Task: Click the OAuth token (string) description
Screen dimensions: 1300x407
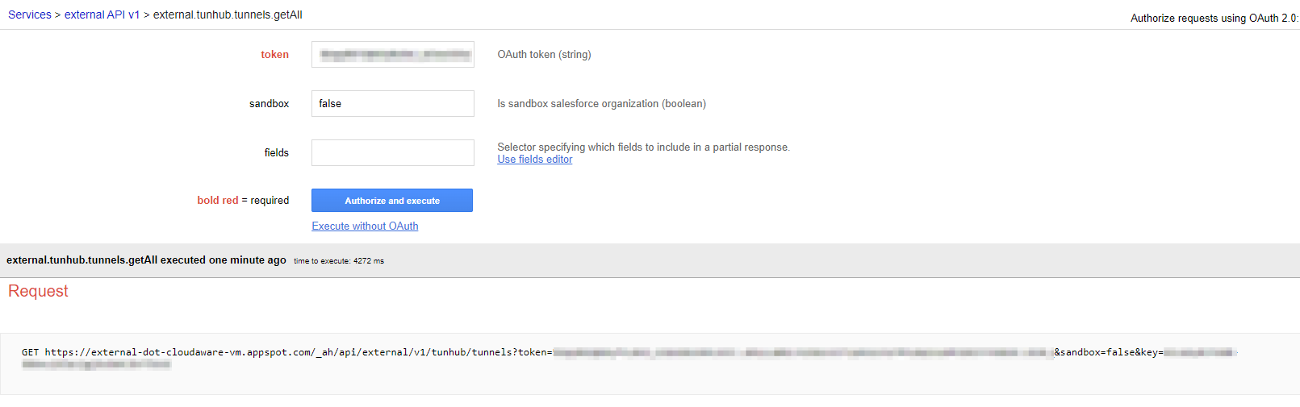Action: pyautogui.click(x=544, y=55)
